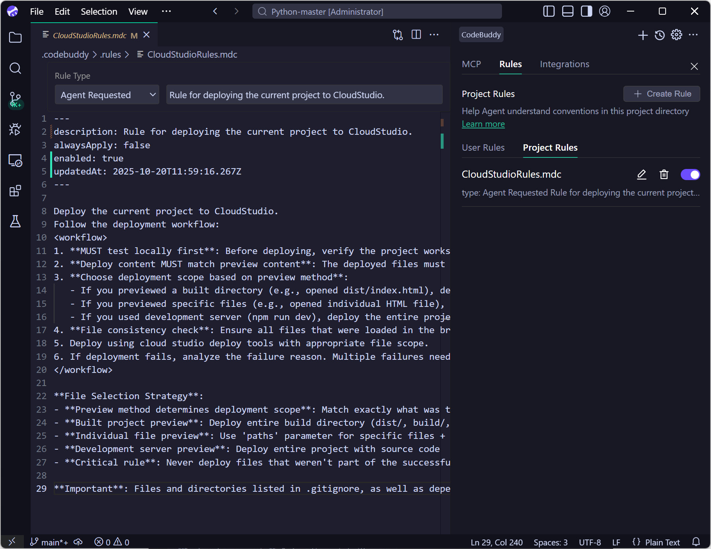The image size is (711, 549).
Task: Expand the three-dots overflow menu in menu bar
Action: (166, 12)
